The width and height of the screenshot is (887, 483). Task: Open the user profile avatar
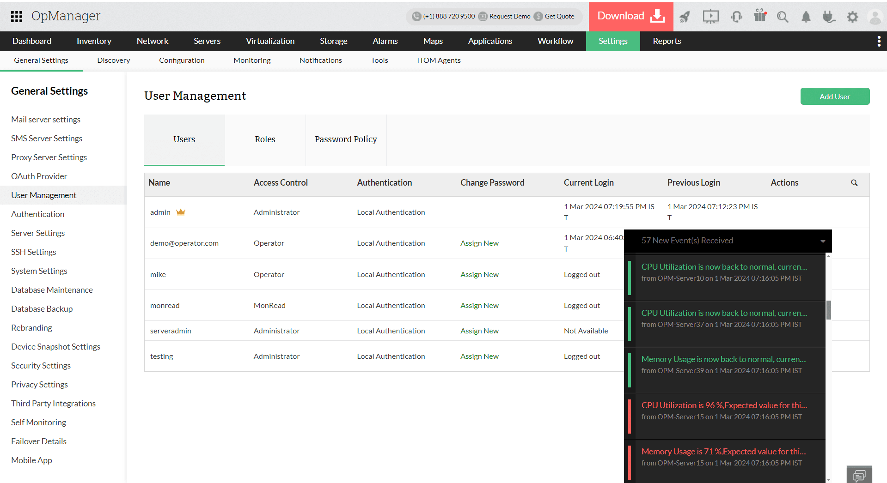click(875, 17)
